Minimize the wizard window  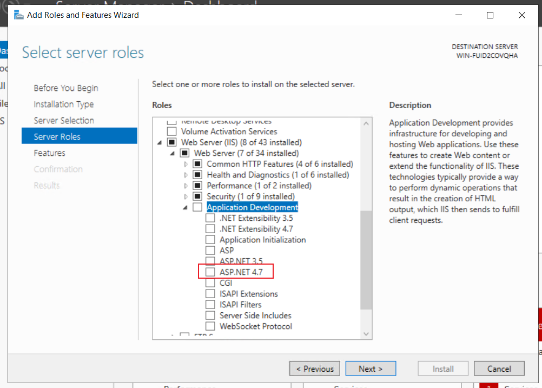(x=459, y=15)
